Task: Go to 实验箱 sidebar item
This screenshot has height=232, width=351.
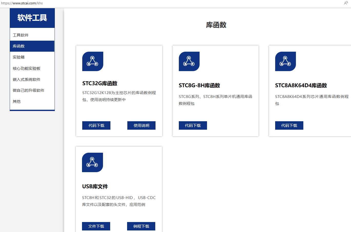Action: (32, 57)
